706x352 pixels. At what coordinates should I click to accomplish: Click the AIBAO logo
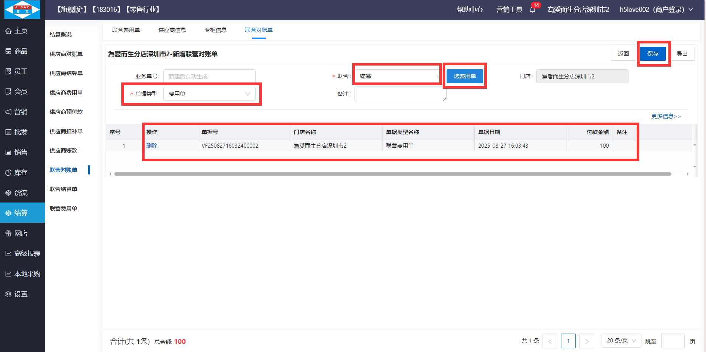[x=22, y=10]
